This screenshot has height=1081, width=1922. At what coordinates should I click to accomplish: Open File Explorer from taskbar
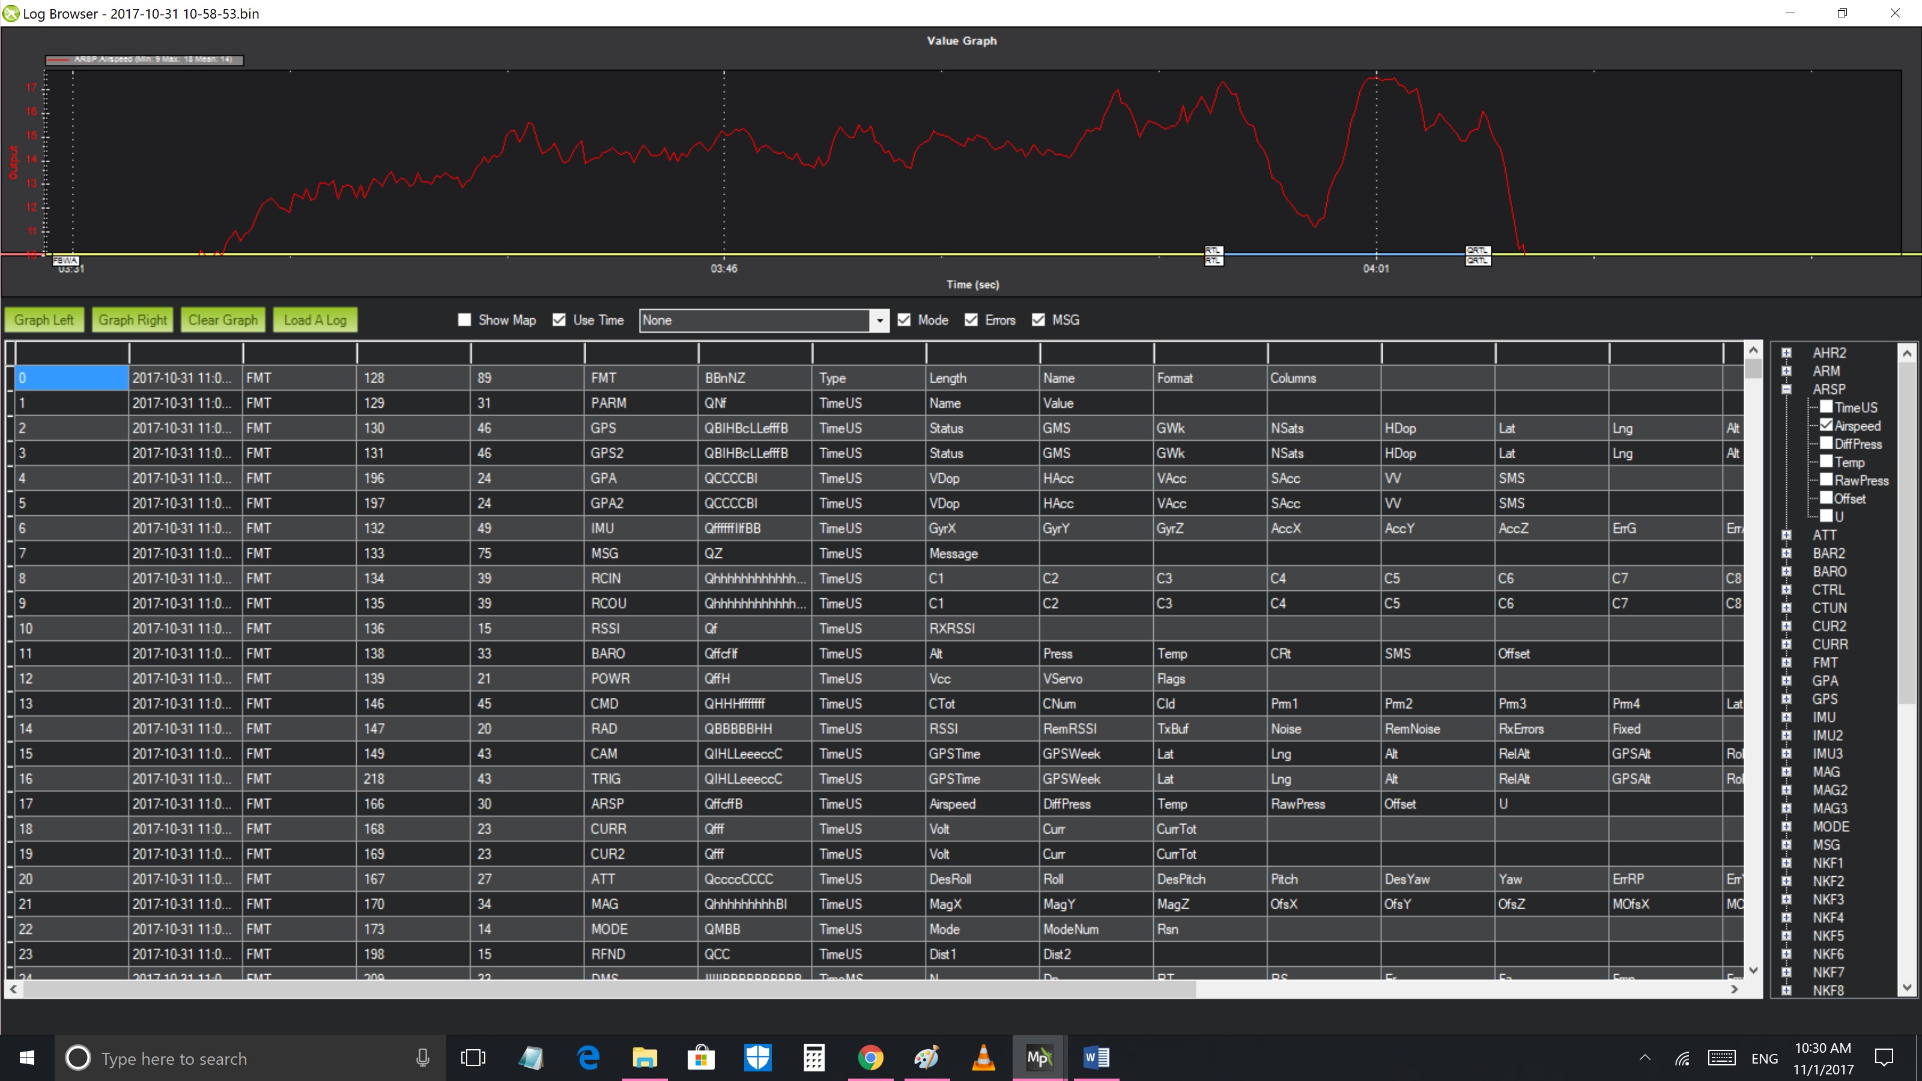tap(644, 1057)
